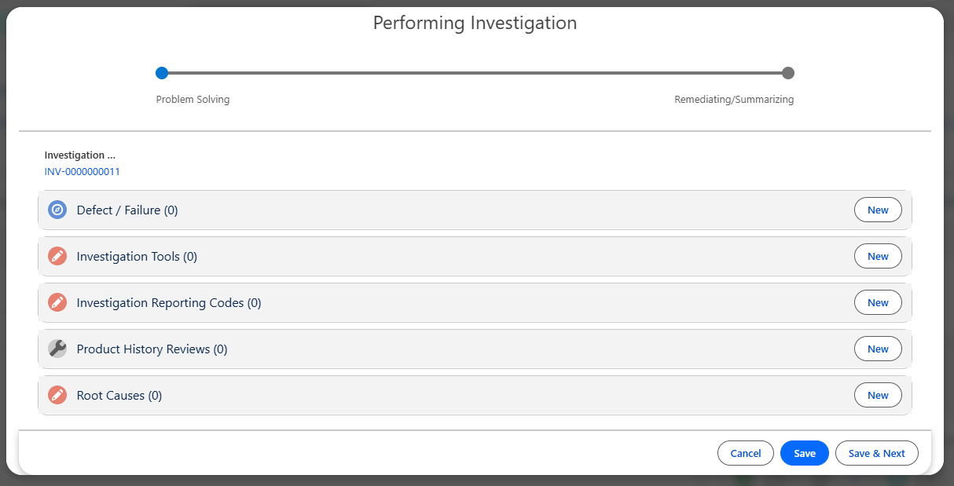Create a New Investigation Tools entry
Viewport: 954px width, 486px height.
click(x=878, y=257)
